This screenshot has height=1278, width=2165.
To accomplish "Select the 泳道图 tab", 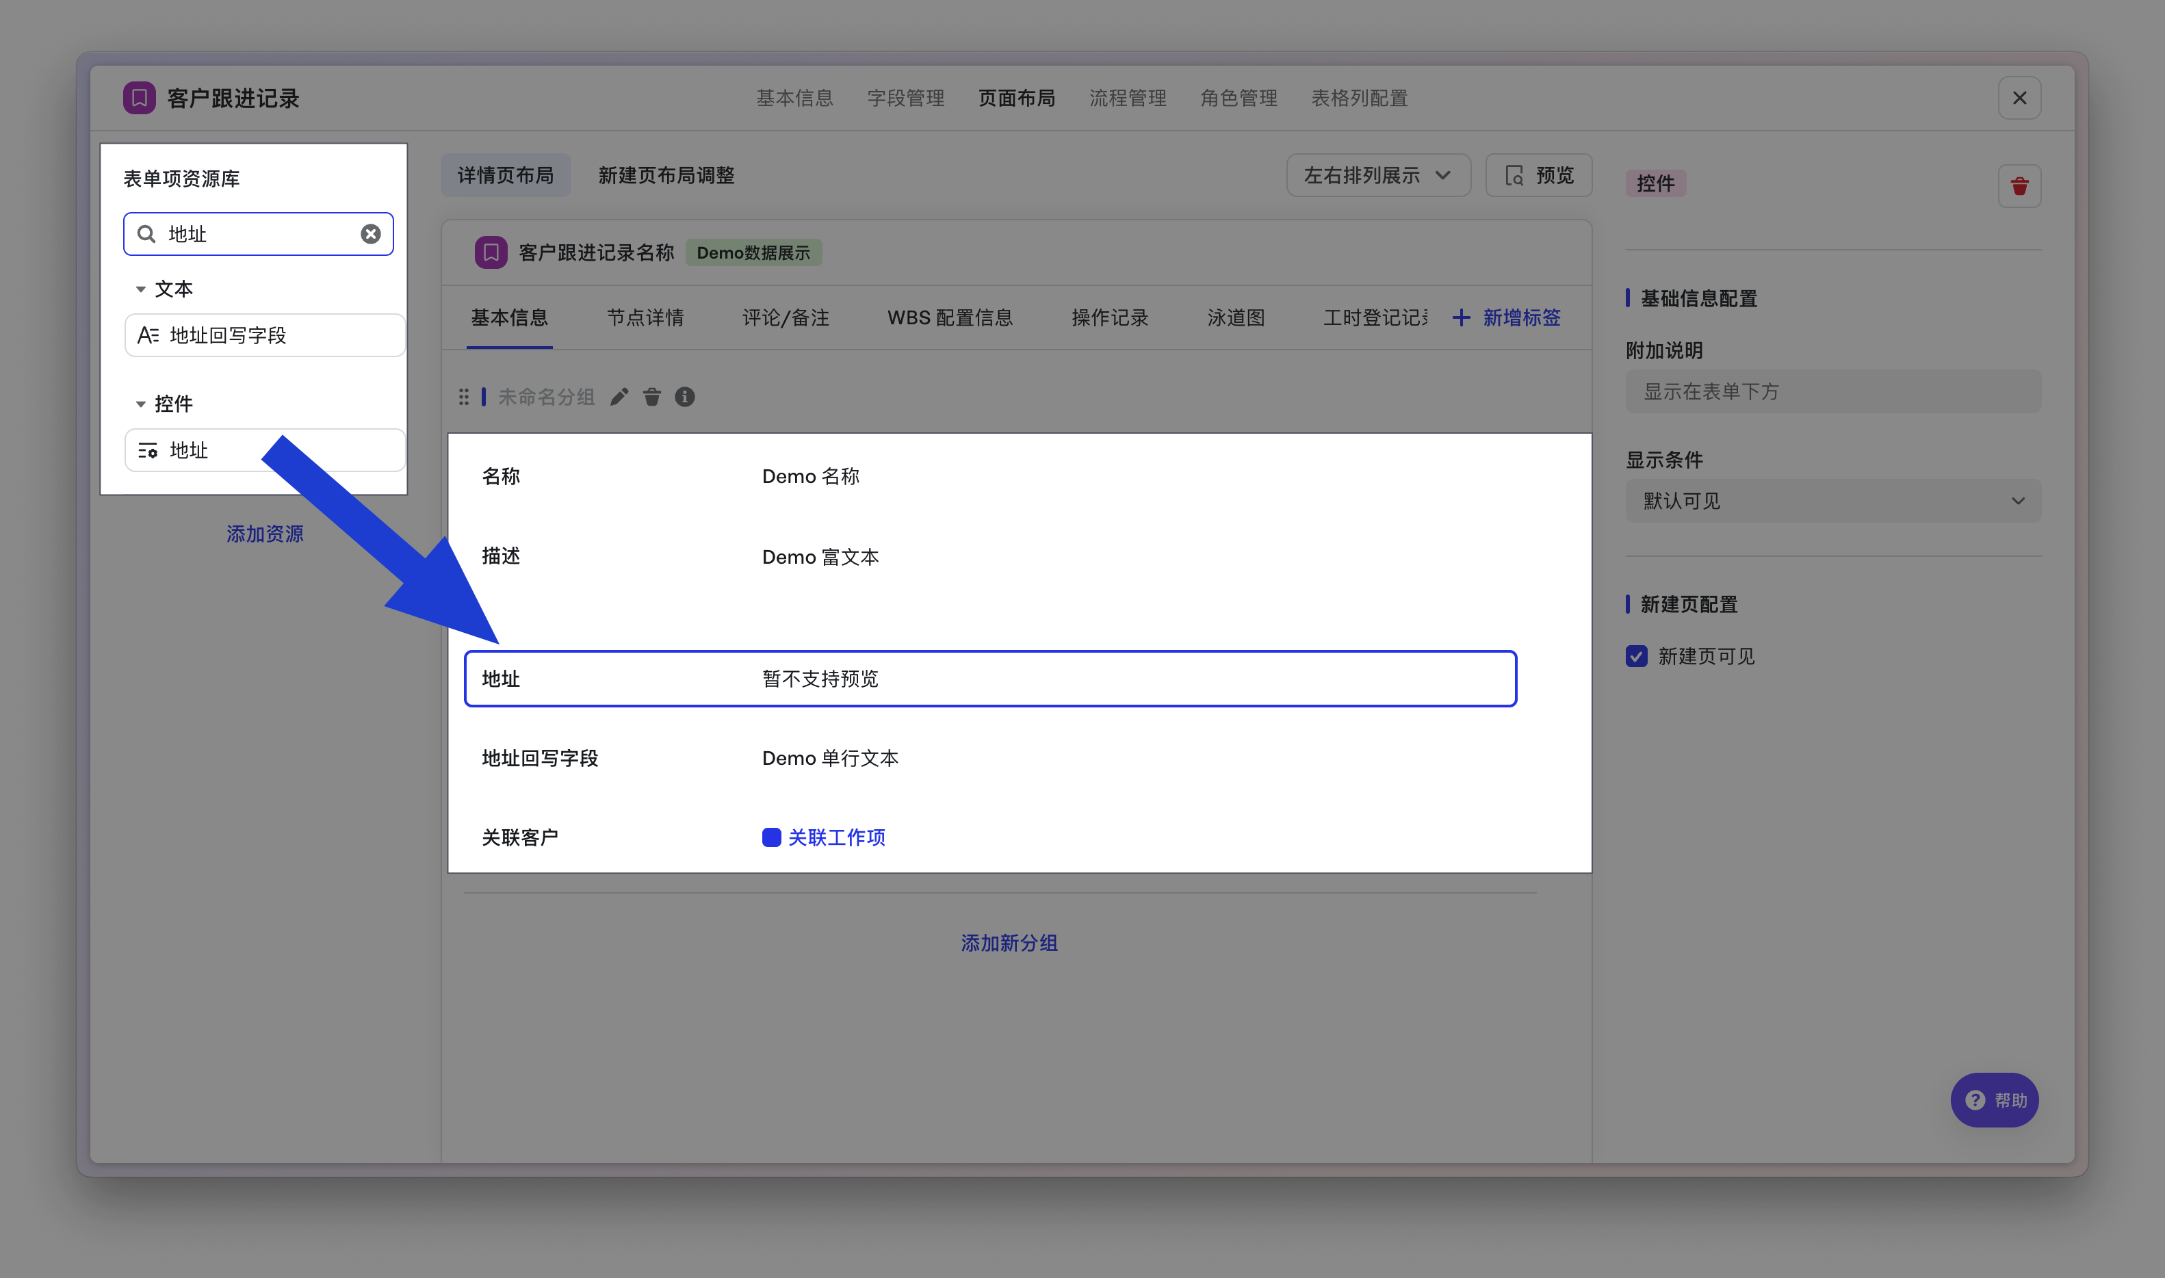I will (x=1236, y=317).
